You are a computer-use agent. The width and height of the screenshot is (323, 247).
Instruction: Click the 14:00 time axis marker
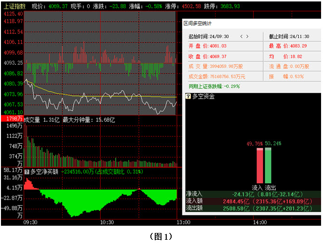click(259, 222)
